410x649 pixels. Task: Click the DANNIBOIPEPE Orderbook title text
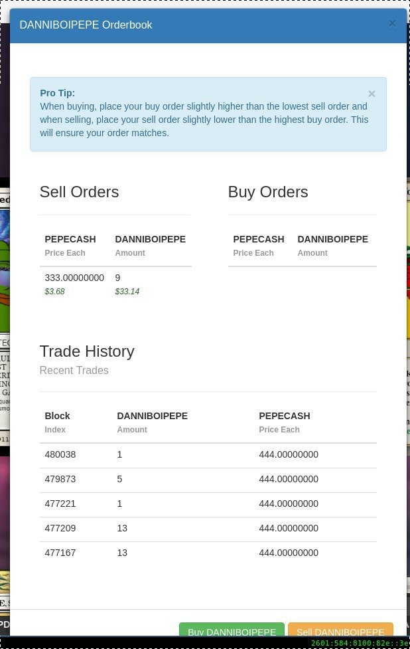86,25
